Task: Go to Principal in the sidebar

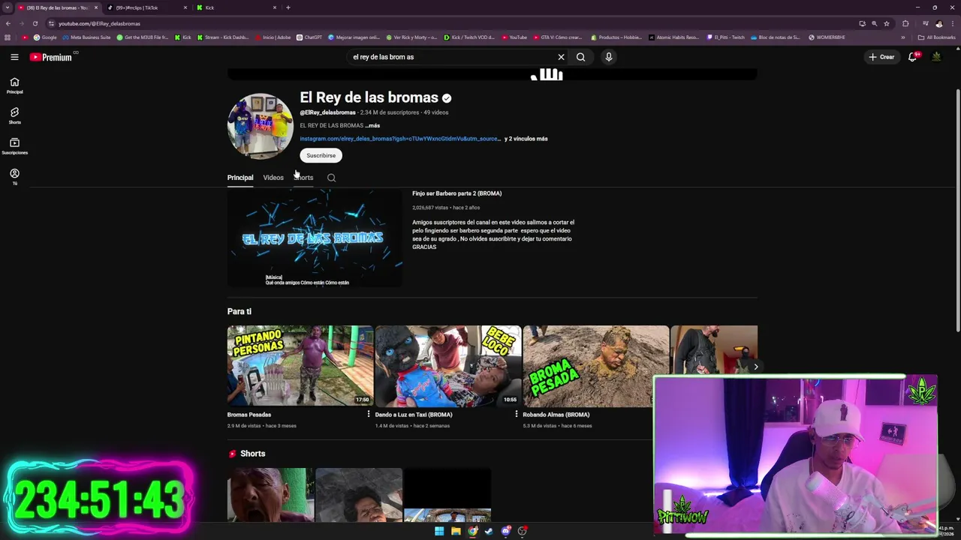Action: (x=14, y=85)
